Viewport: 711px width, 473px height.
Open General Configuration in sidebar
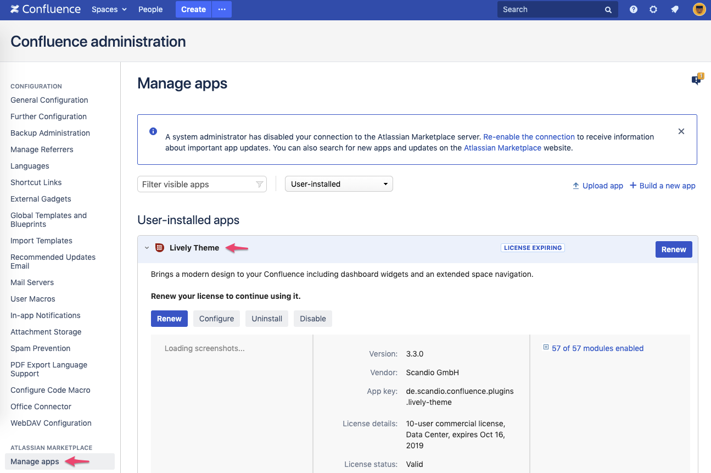coord(49,100)
